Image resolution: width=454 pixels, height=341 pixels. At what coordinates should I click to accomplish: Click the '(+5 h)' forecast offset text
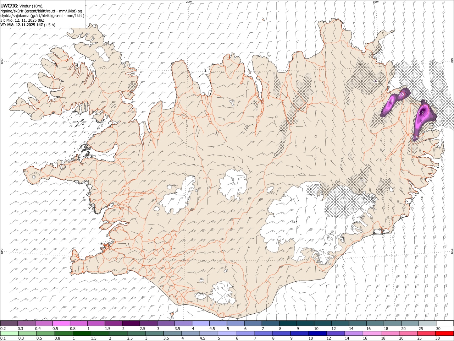point(50,25)
